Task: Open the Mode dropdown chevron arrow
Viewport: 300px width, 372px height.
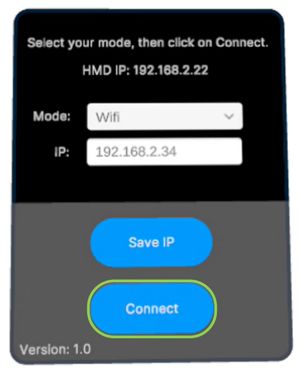Action: (229, 116)
